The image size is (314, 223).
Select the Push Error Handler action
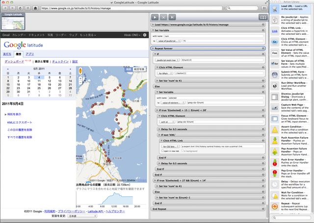[291, 163]
